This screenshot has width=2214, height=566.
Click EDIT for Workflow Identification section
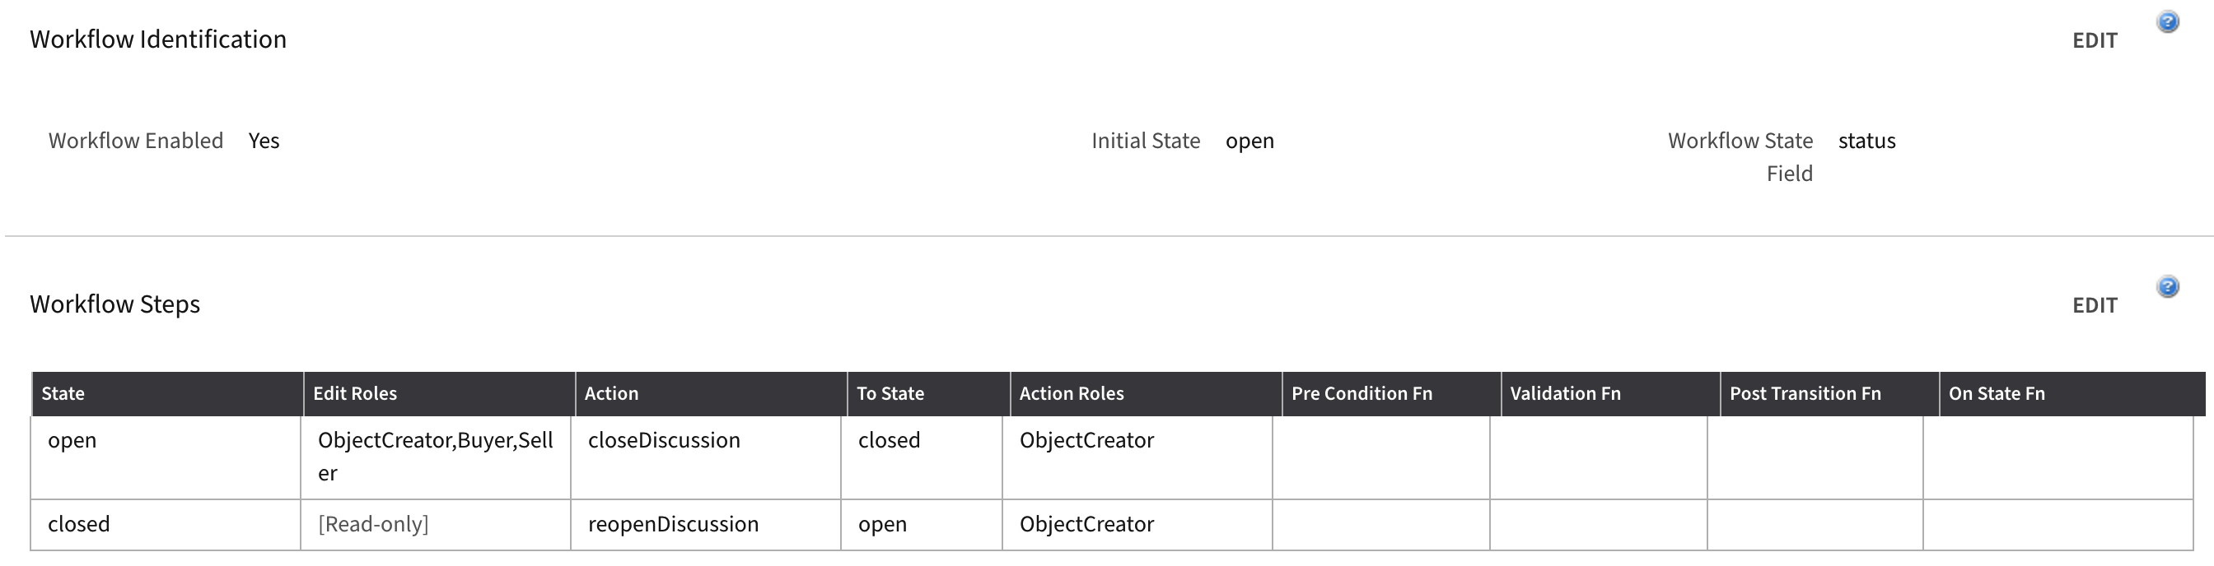(2095, 40)
